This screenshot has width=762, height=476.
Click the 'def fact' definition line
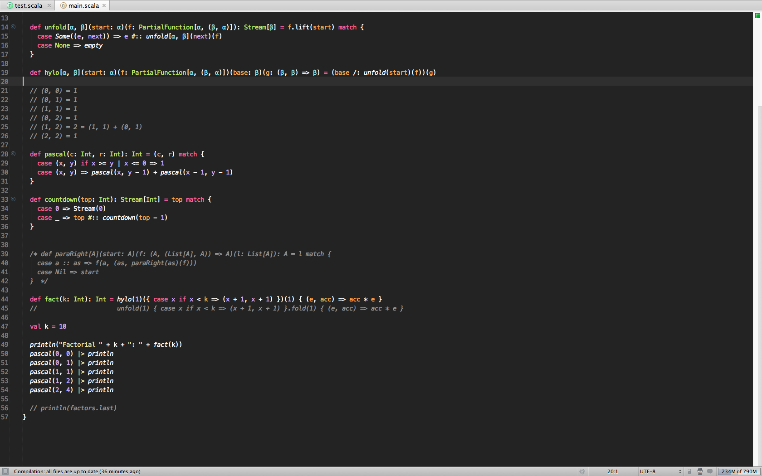[206, 299]
